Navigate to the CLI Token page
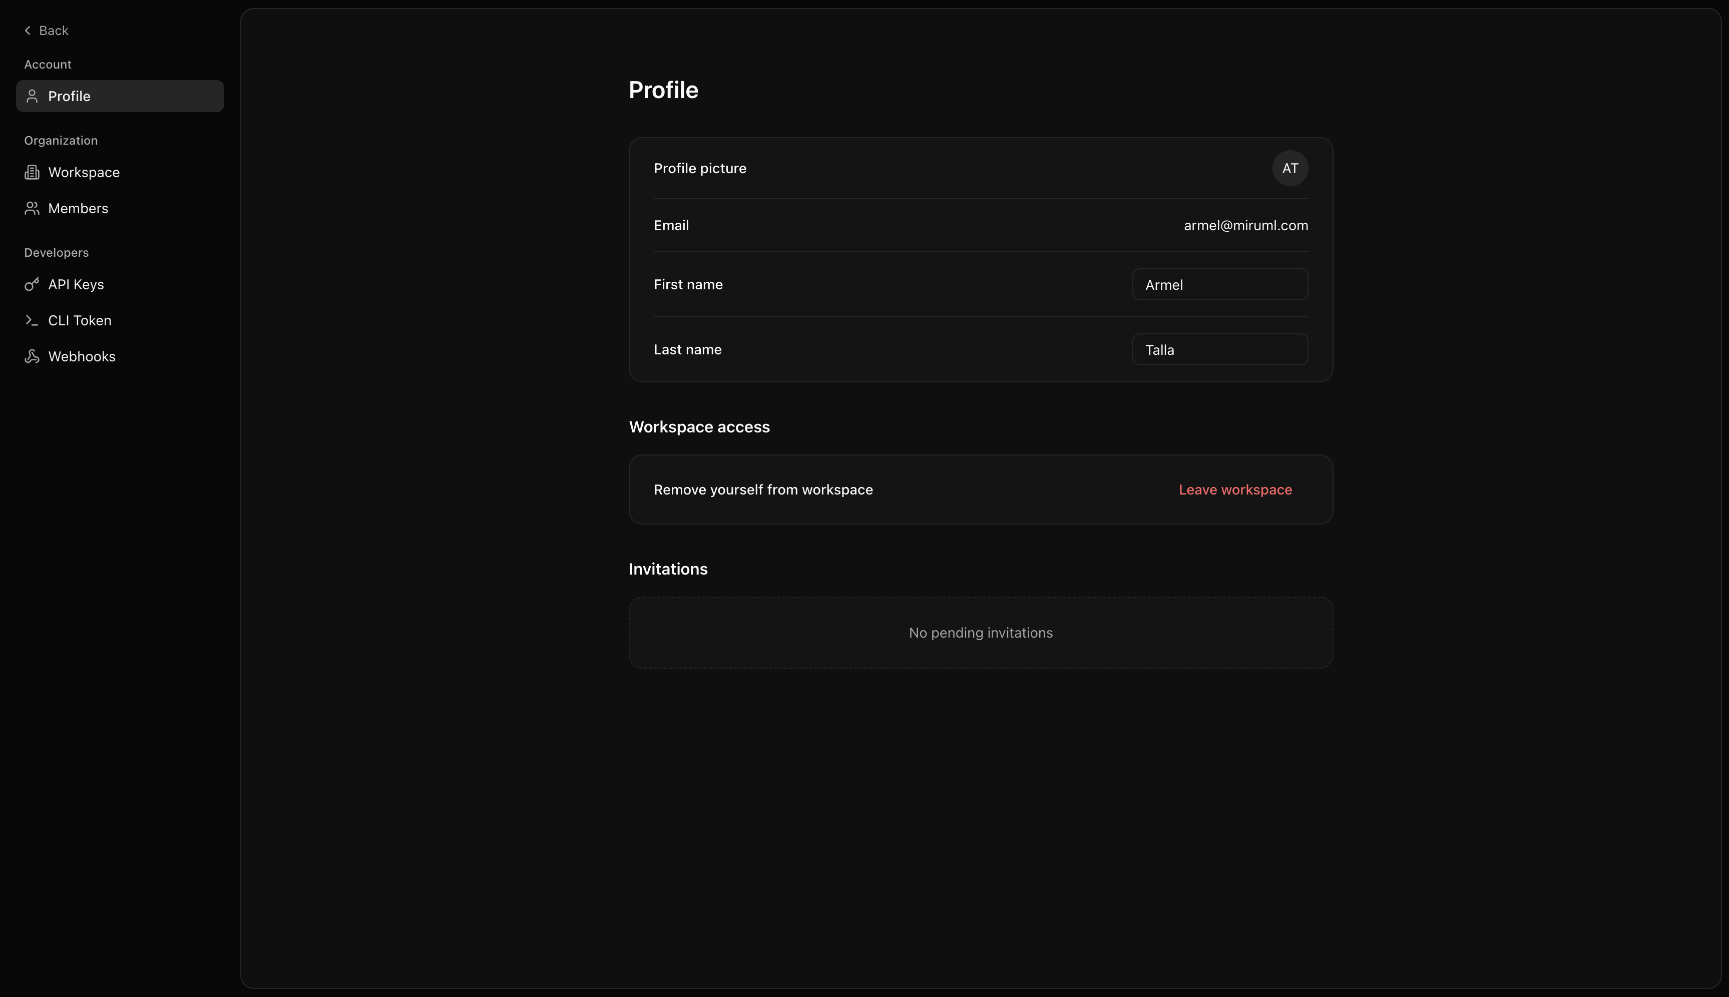The image size is (1729, 997). [x=80, y=320]
